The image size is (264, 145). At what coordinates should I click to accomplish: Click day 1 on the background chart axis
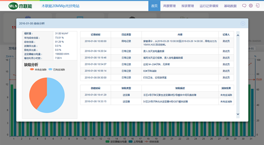[14, 139]
